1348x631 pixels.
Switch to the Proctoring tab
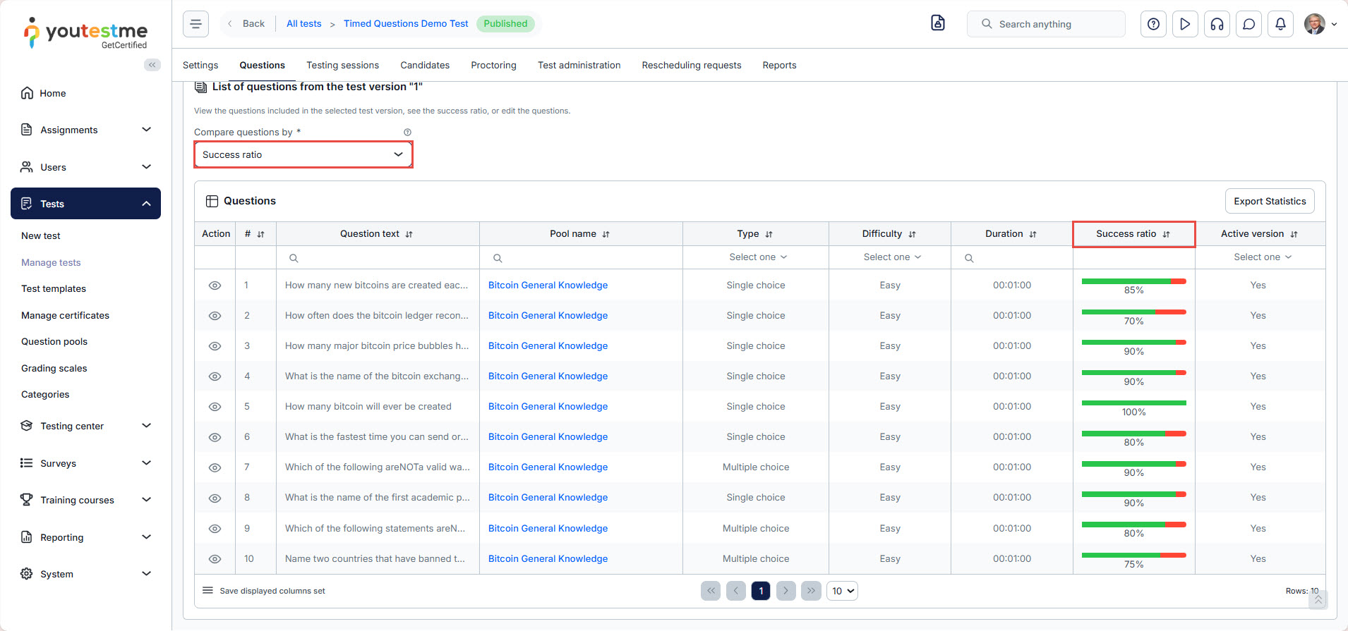point(493,65)
